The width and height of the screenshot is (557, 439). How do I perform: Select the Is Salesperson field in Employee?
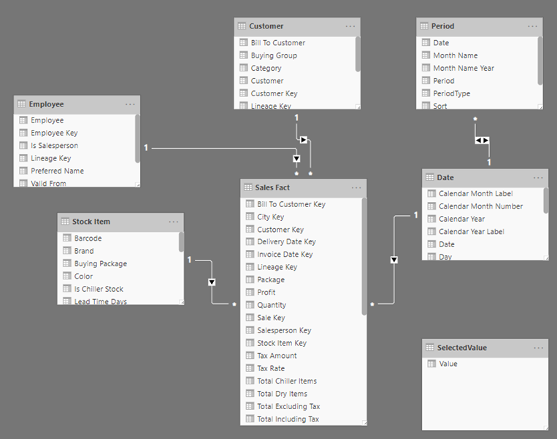[x=54, y=146]
